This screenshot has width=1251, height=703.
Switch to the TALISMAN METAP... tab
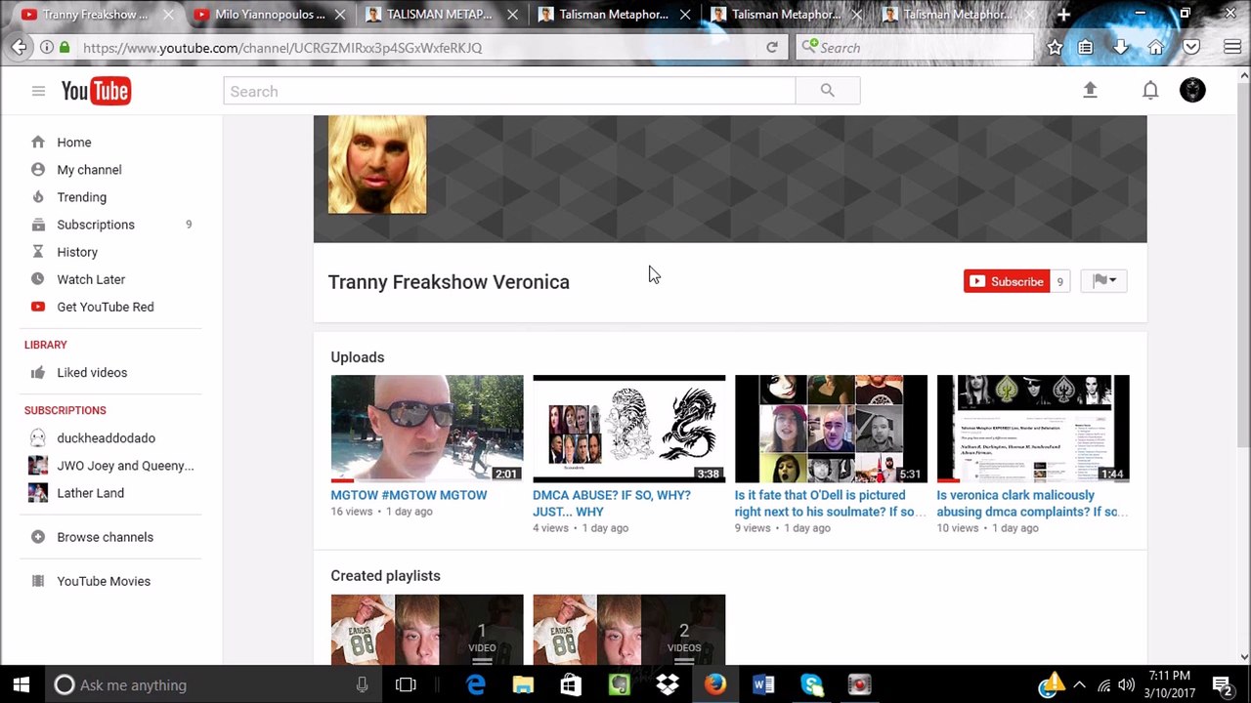(x=439, y=15)
